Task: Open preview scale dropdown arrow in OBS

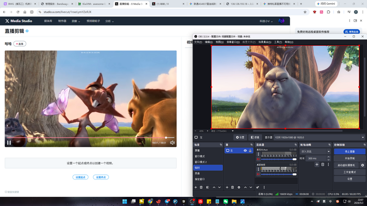Action: click(233, 131)
